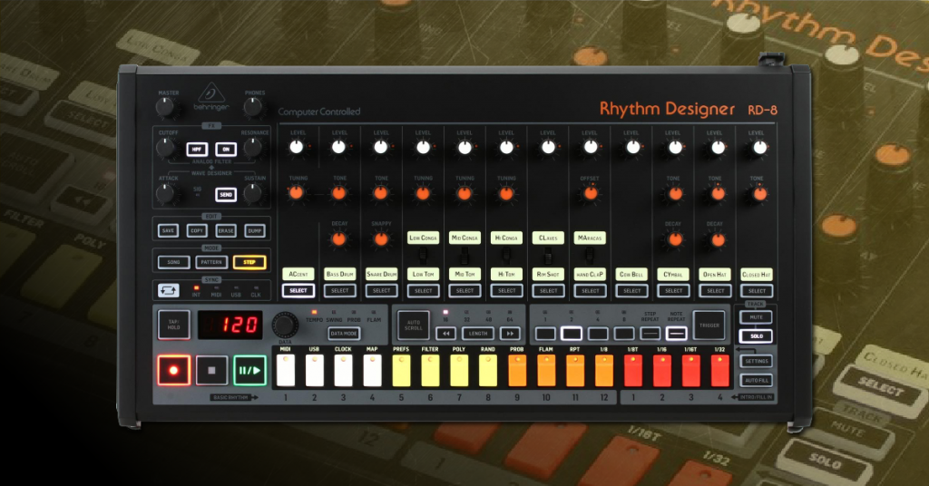Click the Cutoff filter knob
Screen dimensions: 929x486
tap(165, 149)
